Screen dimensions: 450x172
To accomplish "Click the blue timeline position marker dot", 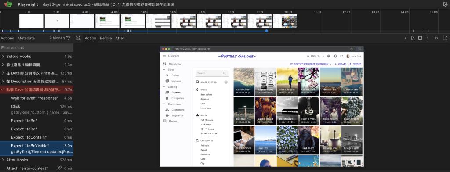I will pos(267,31).
